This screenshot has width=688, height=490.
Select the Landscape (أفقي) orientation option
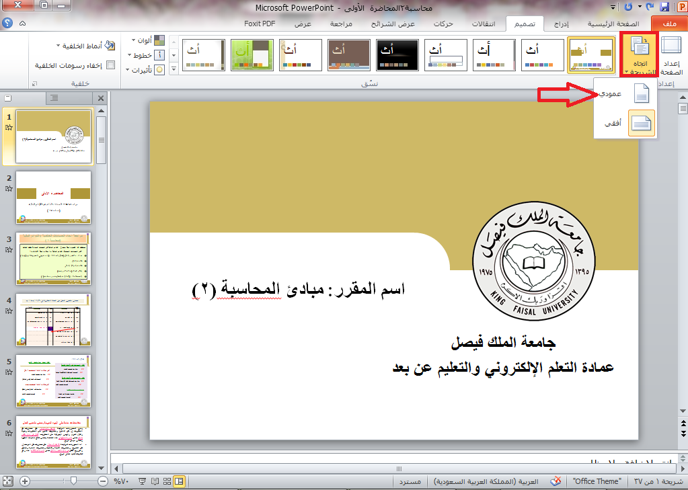(625, 123)
